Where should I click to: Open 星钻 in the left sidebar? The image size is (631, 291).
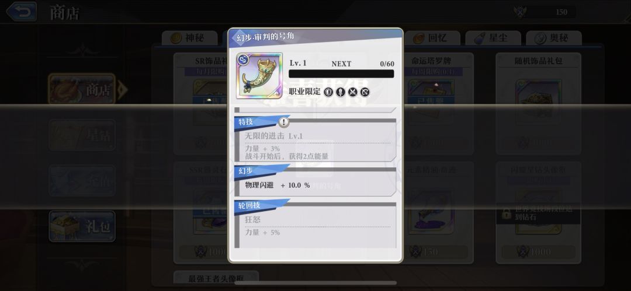coord(82,135)
